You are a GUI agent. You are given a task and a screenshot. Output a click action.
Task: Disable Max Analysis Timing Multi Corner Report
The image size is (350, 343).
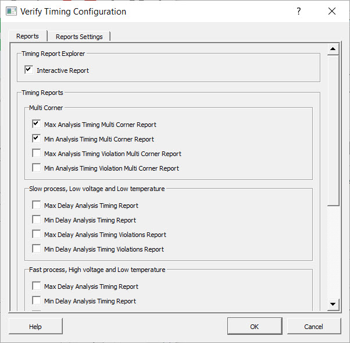point(37,124)
